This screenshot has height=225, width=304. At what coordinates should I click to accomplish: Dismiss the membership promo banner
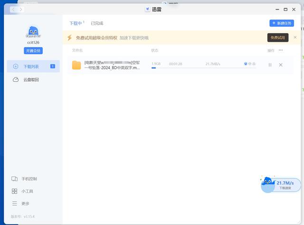(x=295, y=37)
